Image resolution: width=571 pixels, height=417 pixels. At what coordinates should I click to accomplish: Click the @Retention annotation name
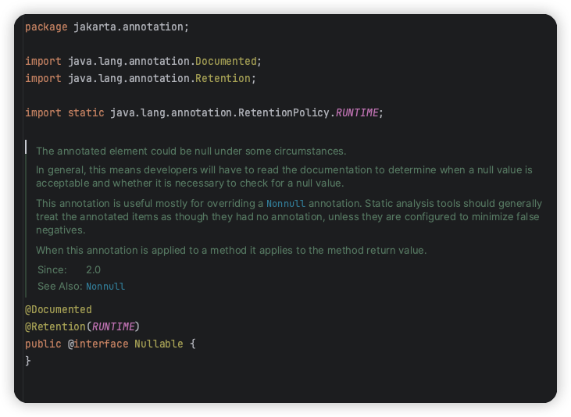coord(55,326)
